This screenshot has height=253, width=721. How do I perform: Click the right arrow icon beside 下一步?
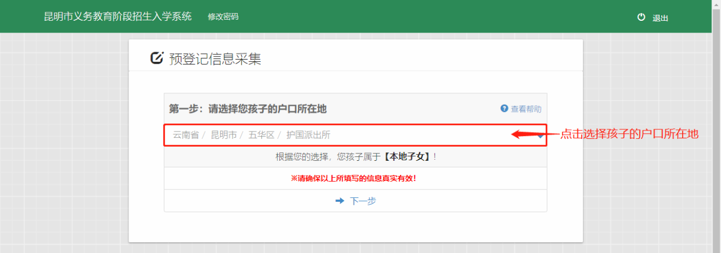(x=340, y=201)
